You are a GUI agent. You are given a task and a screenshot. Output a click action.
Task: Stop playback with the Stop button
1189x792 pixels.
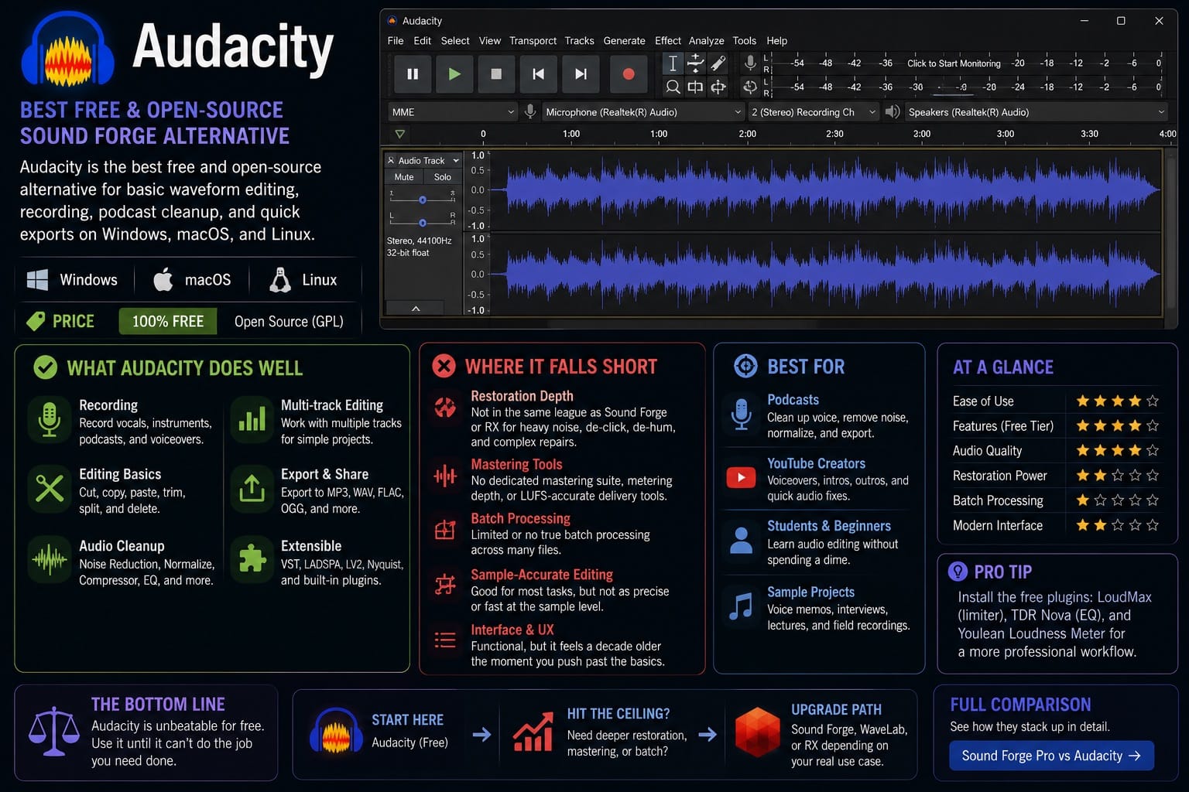pos(496,74)
